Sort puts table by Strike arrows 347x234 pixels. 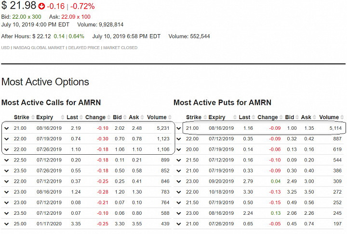click(x=205, y=117)
